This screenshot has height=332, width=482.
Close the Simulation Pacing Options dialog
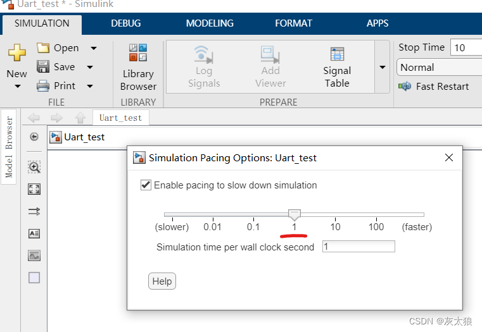[449, 157]
